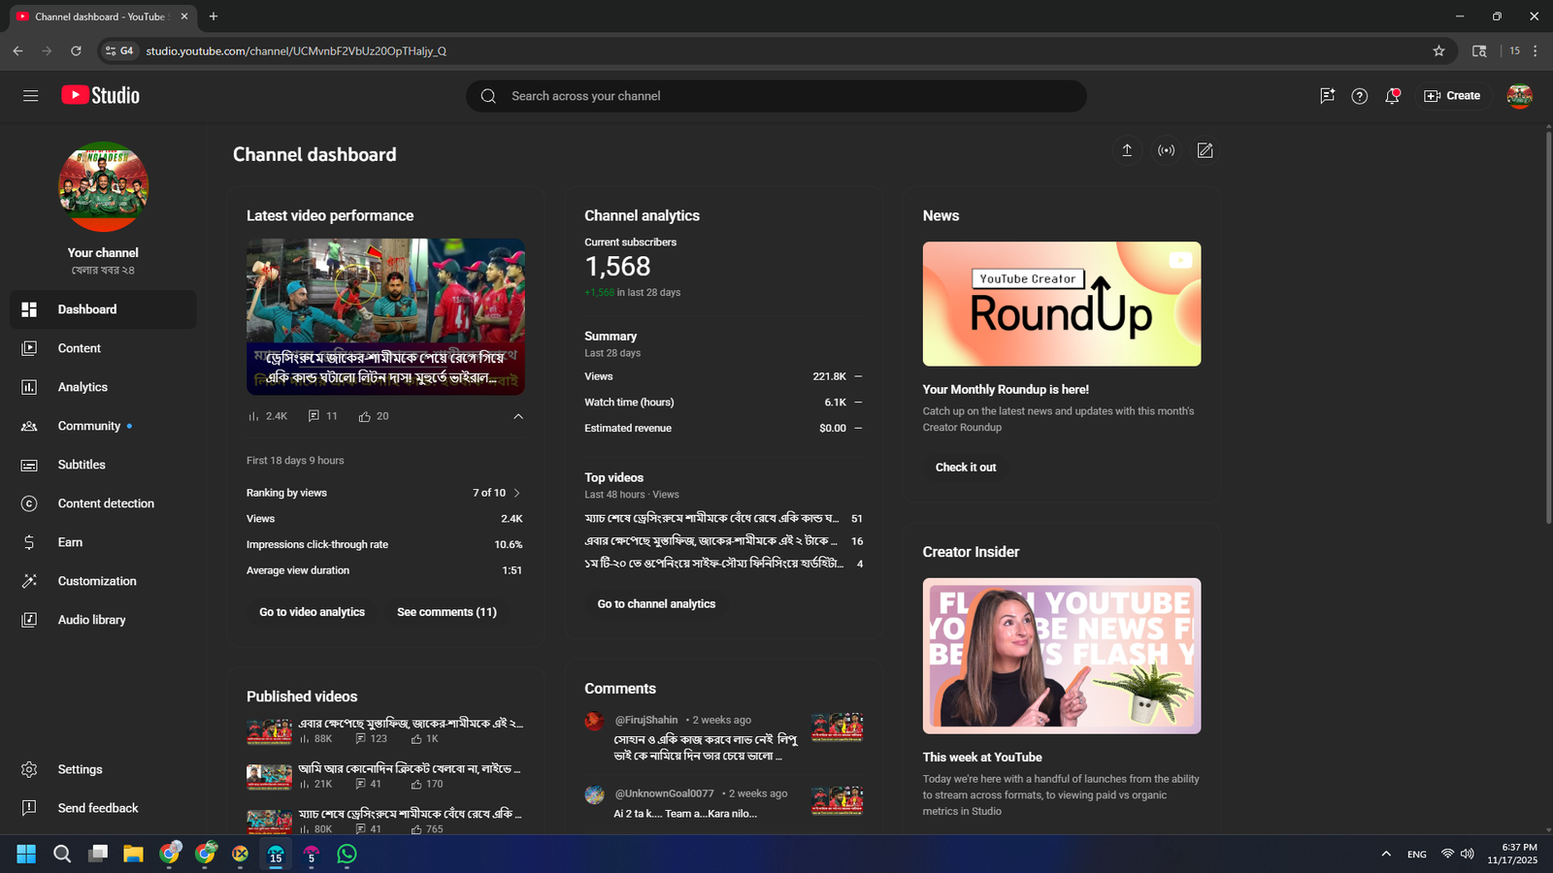Open the Help question mark icon
This screenshot has height=873, width=1553.
click(1359, 96)
